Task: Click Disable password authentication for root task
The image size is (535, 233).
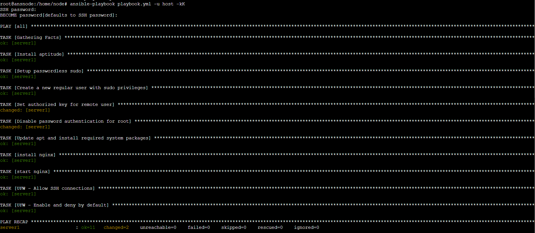Action: (x=66, y=121)
